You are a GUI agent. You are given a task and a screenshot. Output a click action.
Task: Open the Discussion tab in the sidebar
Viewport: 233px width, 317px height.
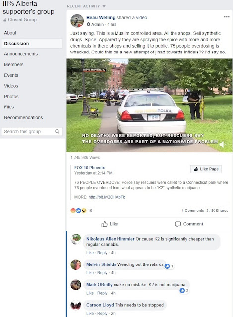(x=32, y=44)
